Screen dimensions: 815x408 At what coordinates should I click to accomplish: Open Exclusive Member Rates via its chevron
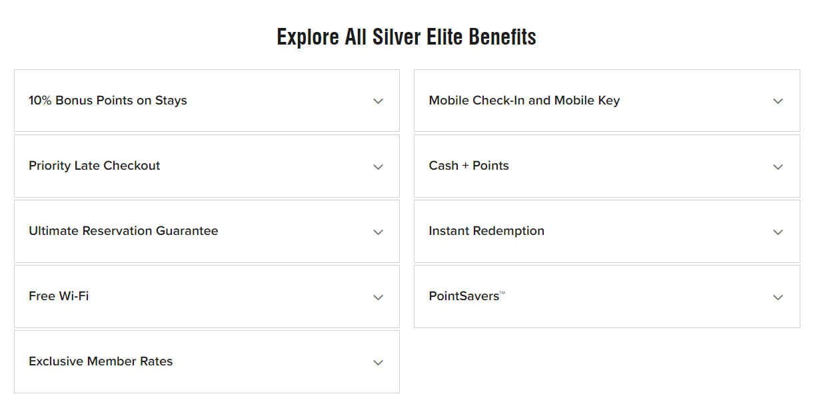(378, 362)
